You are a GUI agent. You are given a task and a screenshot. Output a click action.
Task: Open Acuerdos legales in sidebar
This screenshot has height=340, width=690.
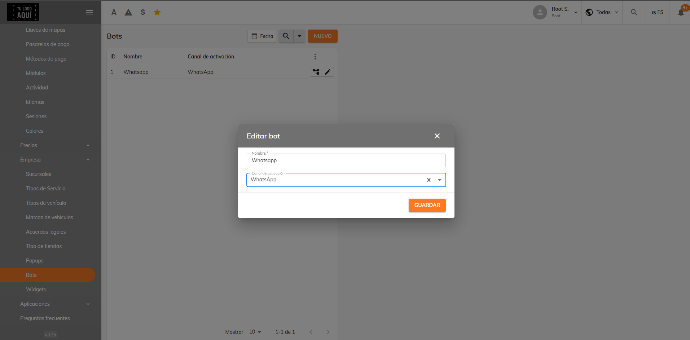pos(46,232)
